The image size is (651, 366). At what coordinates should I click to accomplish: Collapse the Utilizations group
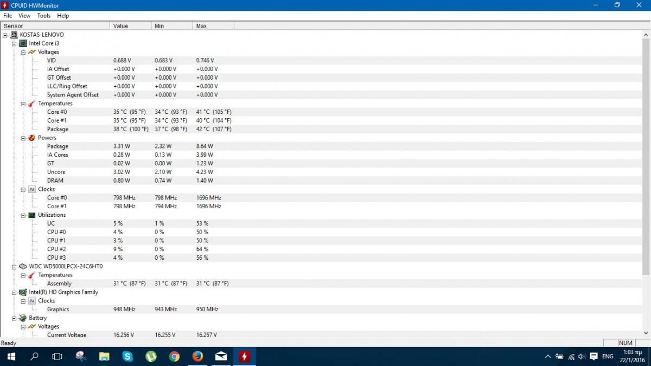(23, 215)
